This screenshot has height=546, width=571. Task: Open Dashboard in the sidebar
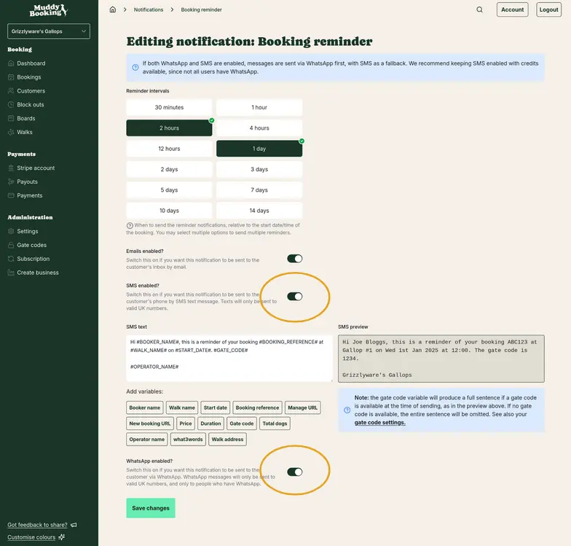(x=31, y=63)
